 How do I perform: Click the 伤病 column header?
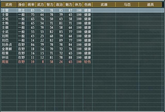88,5
